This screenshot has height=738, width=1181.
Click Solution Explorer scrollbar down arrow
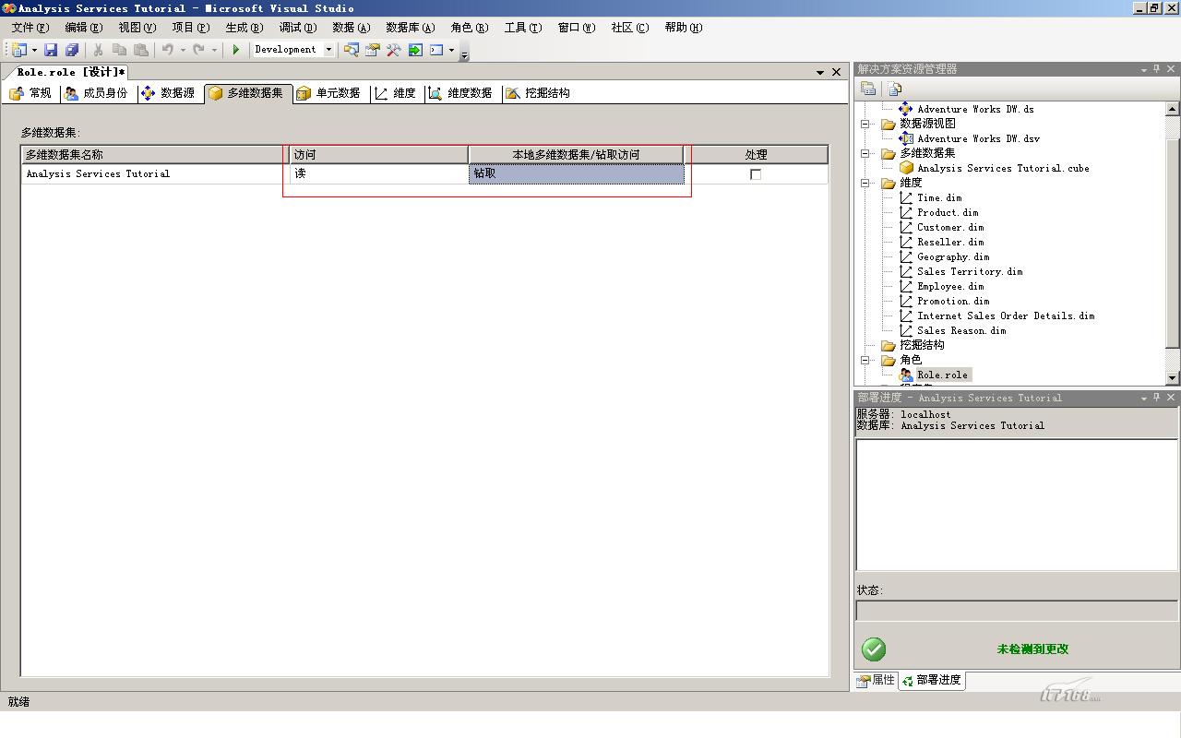tap(1173, 378)
